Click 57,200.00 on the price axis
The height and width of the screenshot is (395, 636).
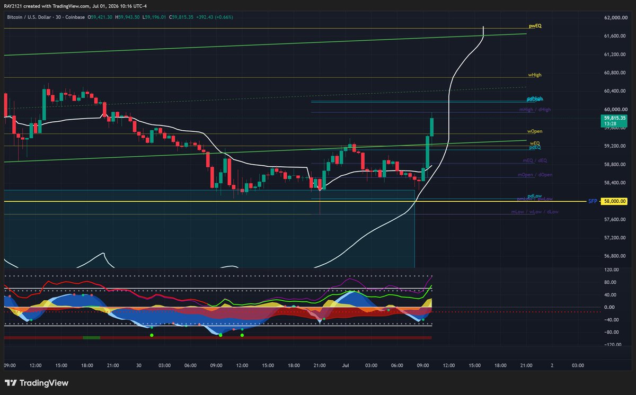tap(615, 238)
